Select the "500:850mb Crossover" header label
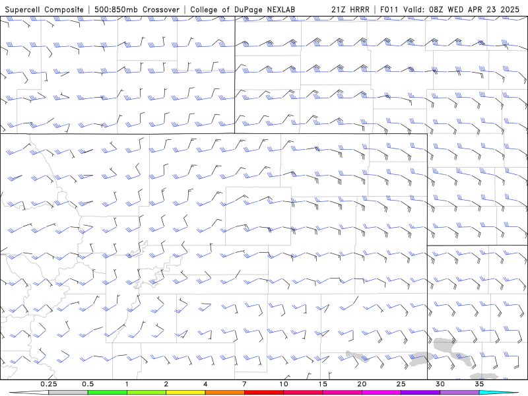Image resolution: width=528 pixels, height=396 pixels. (x=137, y=10)
